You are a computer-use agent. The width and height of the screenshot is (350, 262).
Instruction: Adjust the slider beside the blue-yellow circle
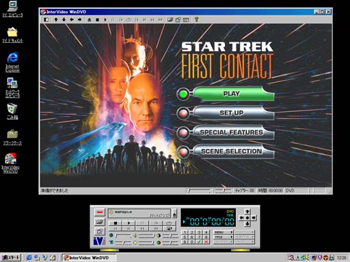pos(170,235)
